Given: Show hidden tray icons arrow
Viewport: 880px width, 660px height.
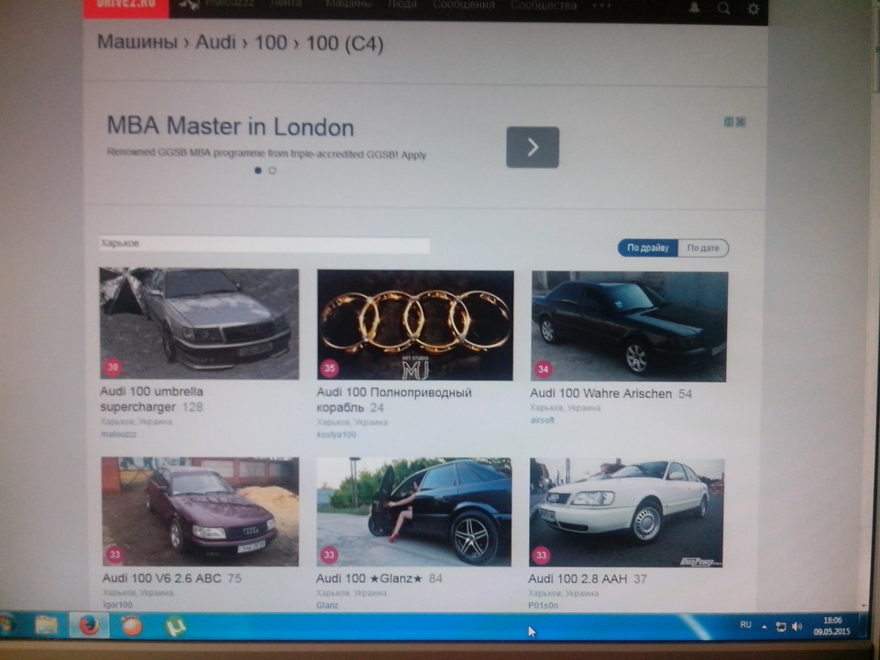Looking at the screenshot, I should tap(764, 626).
